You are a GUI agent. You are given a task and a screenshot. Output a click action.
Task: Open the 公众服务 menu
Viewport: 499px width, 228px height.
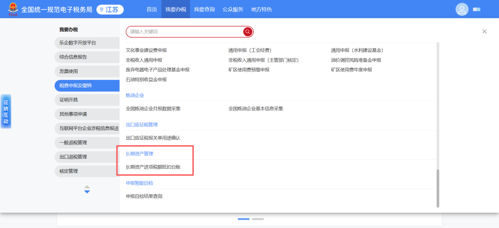tap(232, 9)
